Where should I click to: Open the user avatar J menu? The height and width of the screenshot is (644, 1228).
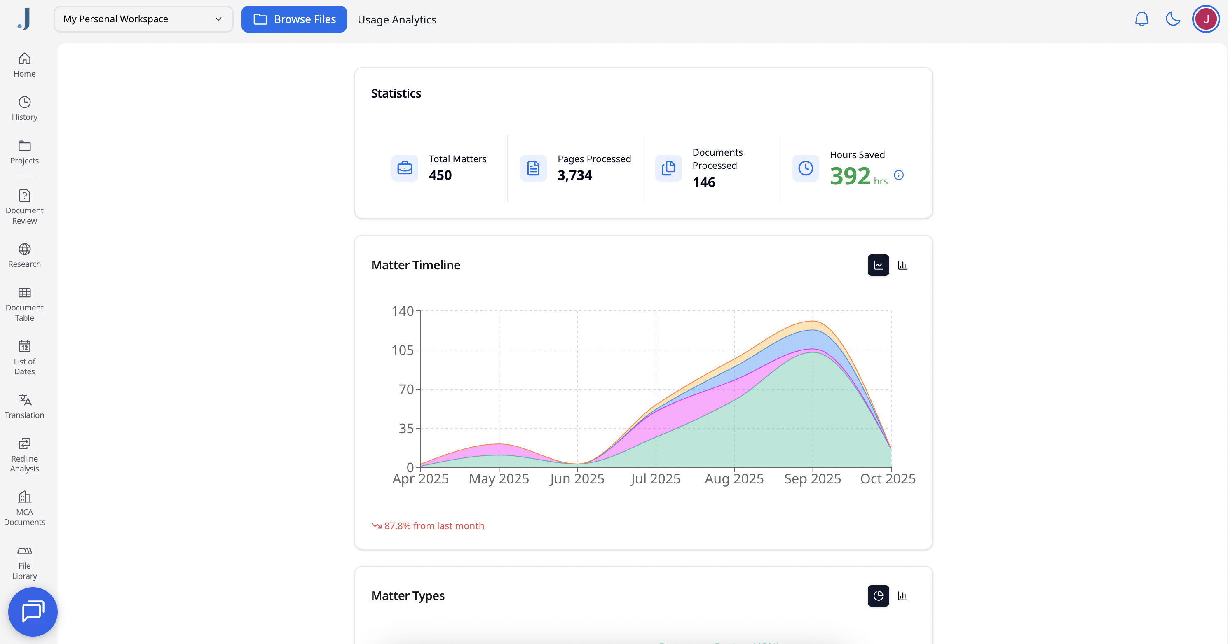(1206, 19)
